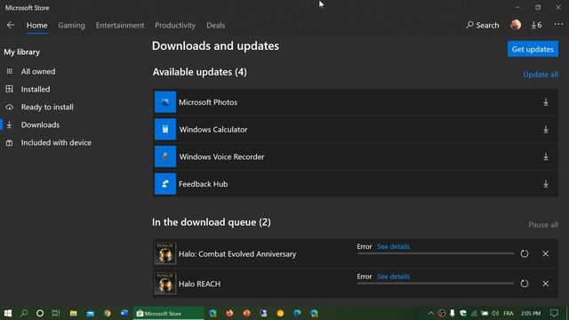This screenshot has width=569, height=320.
Task: Switch to the Entertainment tab
Action: tap(120, 25)
